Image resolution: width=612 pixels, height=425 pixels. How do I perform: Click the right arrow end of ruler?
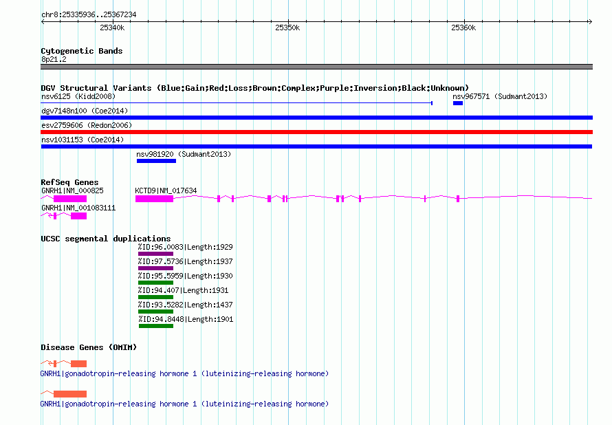[590, 21]
